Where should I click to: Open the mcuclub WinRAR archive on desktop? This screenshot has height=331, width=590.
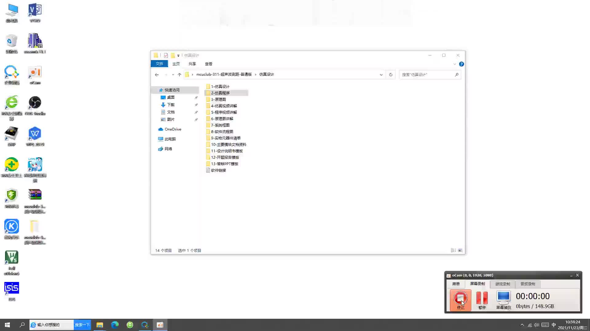(x=35, y=201)
